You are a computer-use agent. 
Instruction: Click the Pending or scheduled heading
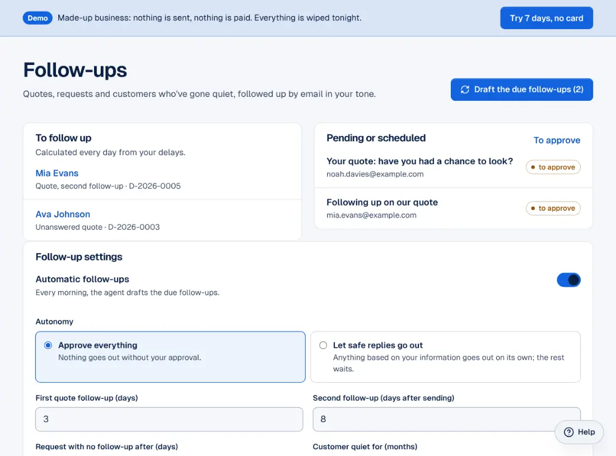pyautogui.click(x=376, y=138)
